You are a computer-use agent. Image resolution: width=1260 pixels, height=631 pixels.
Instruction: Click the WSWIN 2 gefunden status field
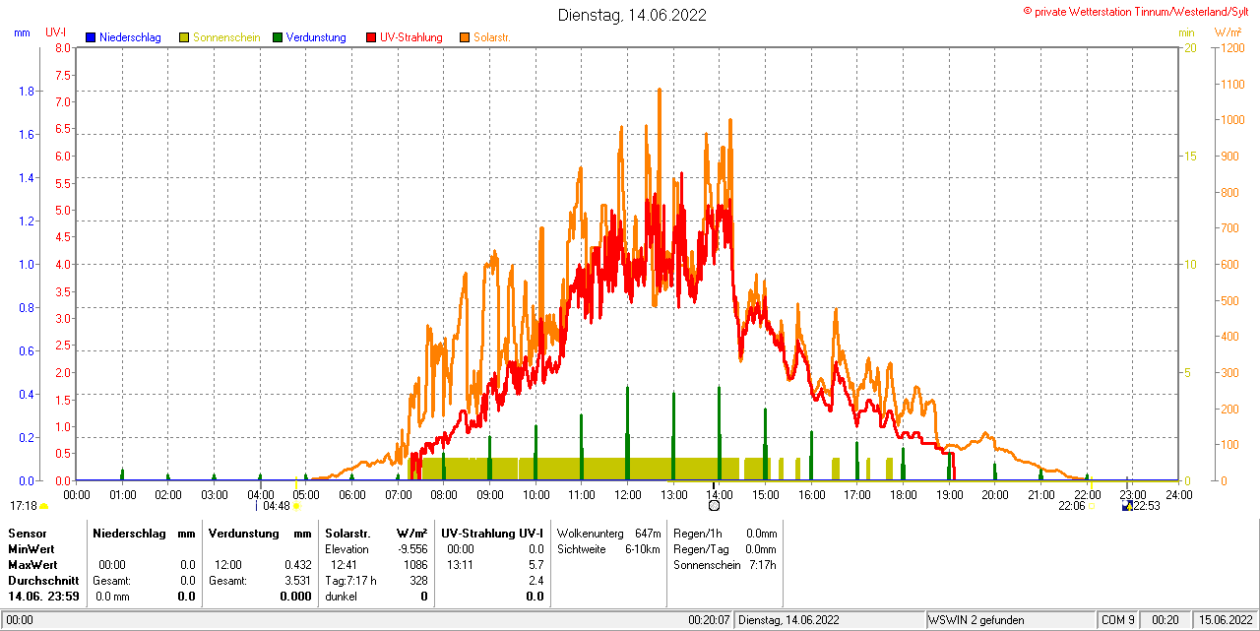click(x=1010, y=620)
